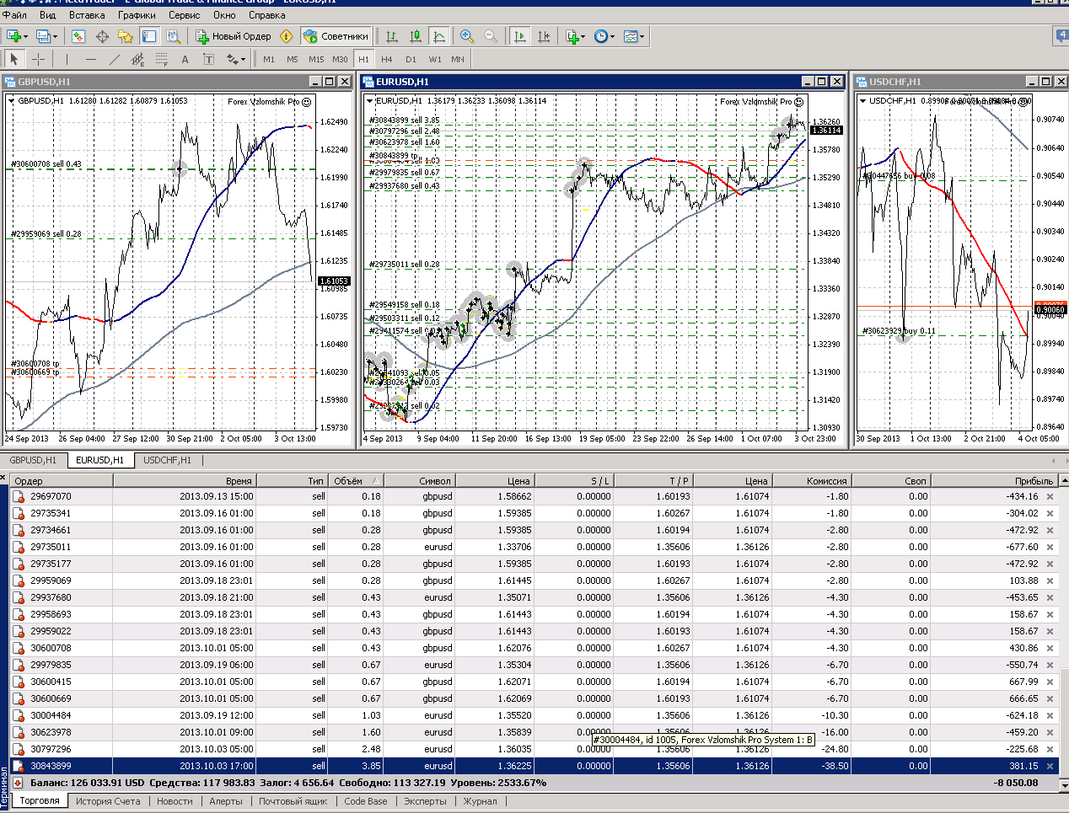Switch chart to Line Chart mode
1069x813 pixels.
pyautogui.click(x=439, y=36)
